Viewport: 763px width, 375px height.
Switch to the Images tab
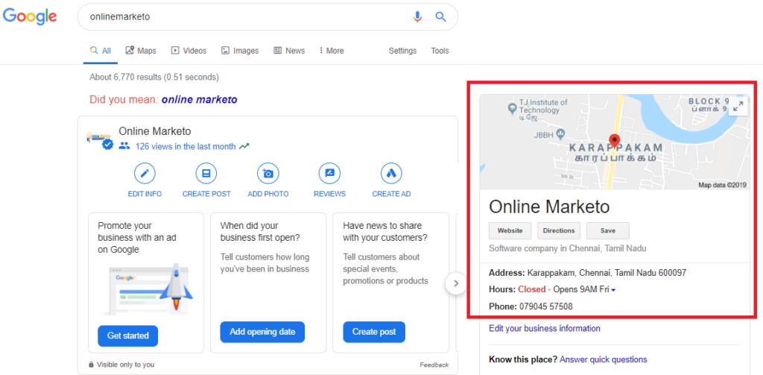point(240,51)
